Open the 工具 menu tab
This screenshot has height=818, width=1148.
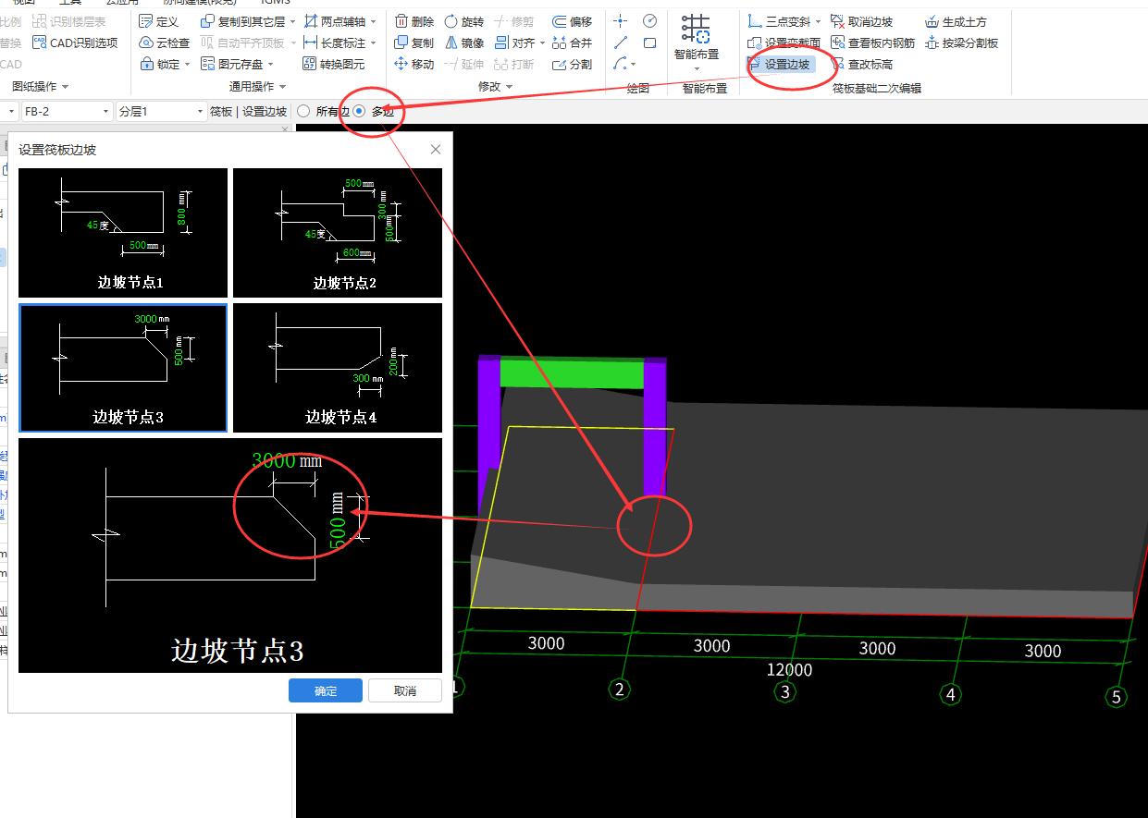point(70,3)
